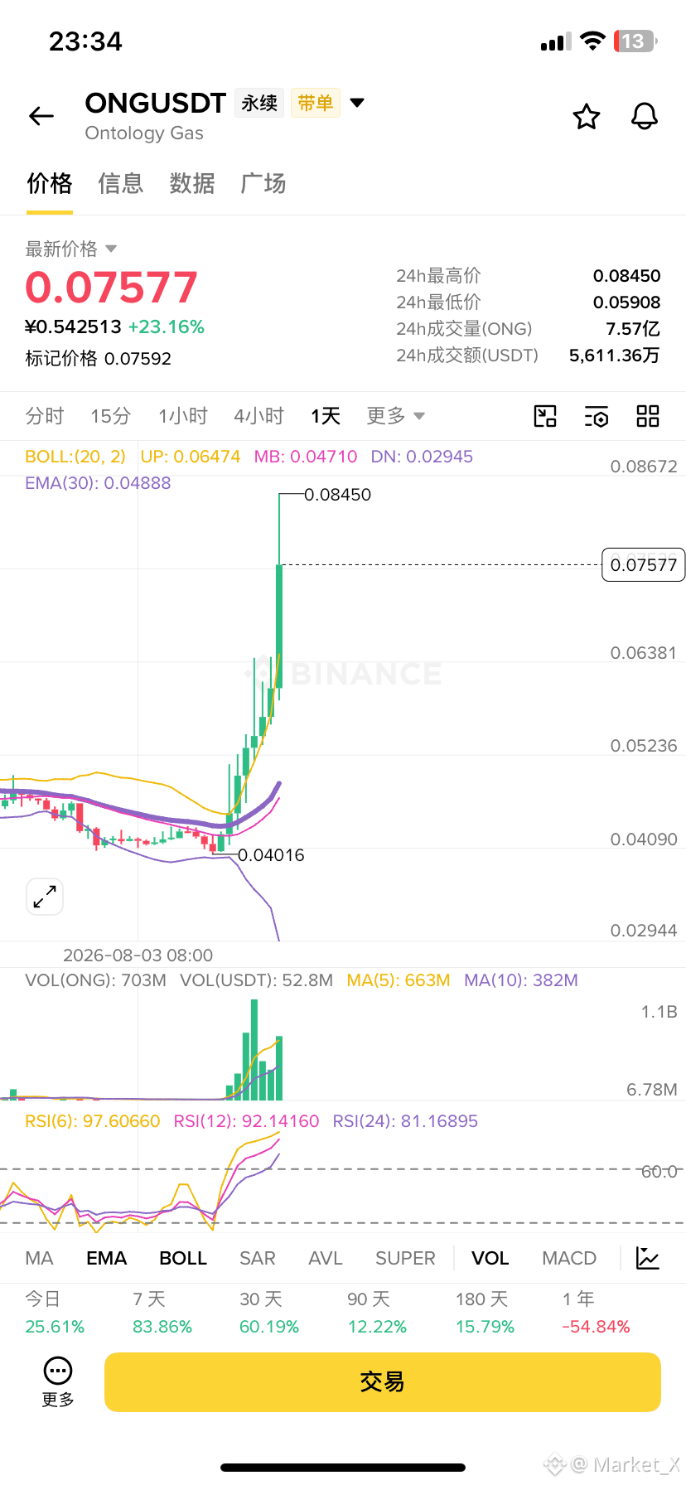The height and width of the screenshot is (1485, 686).
Task: Tap the ¥0.542513 converted price
Action: pyautogui.click(x=74, y=327)
